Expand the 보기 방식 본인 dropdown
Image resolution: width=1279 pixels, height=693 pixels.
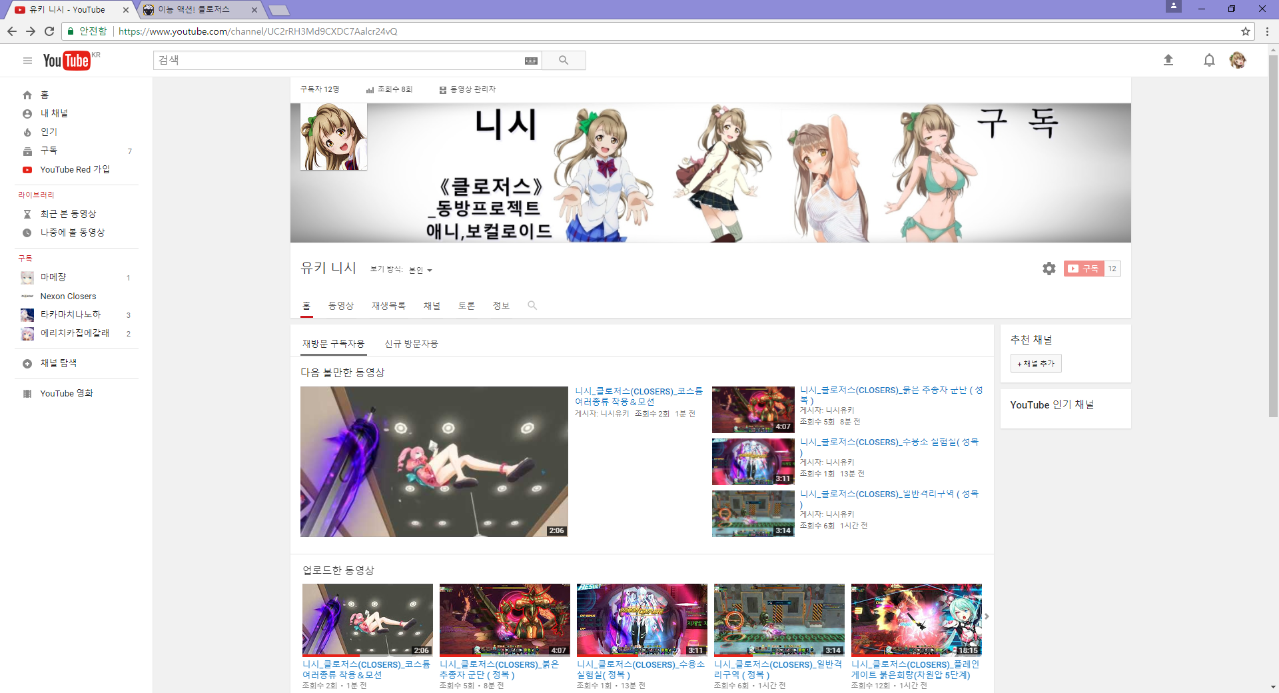(420, 270)
